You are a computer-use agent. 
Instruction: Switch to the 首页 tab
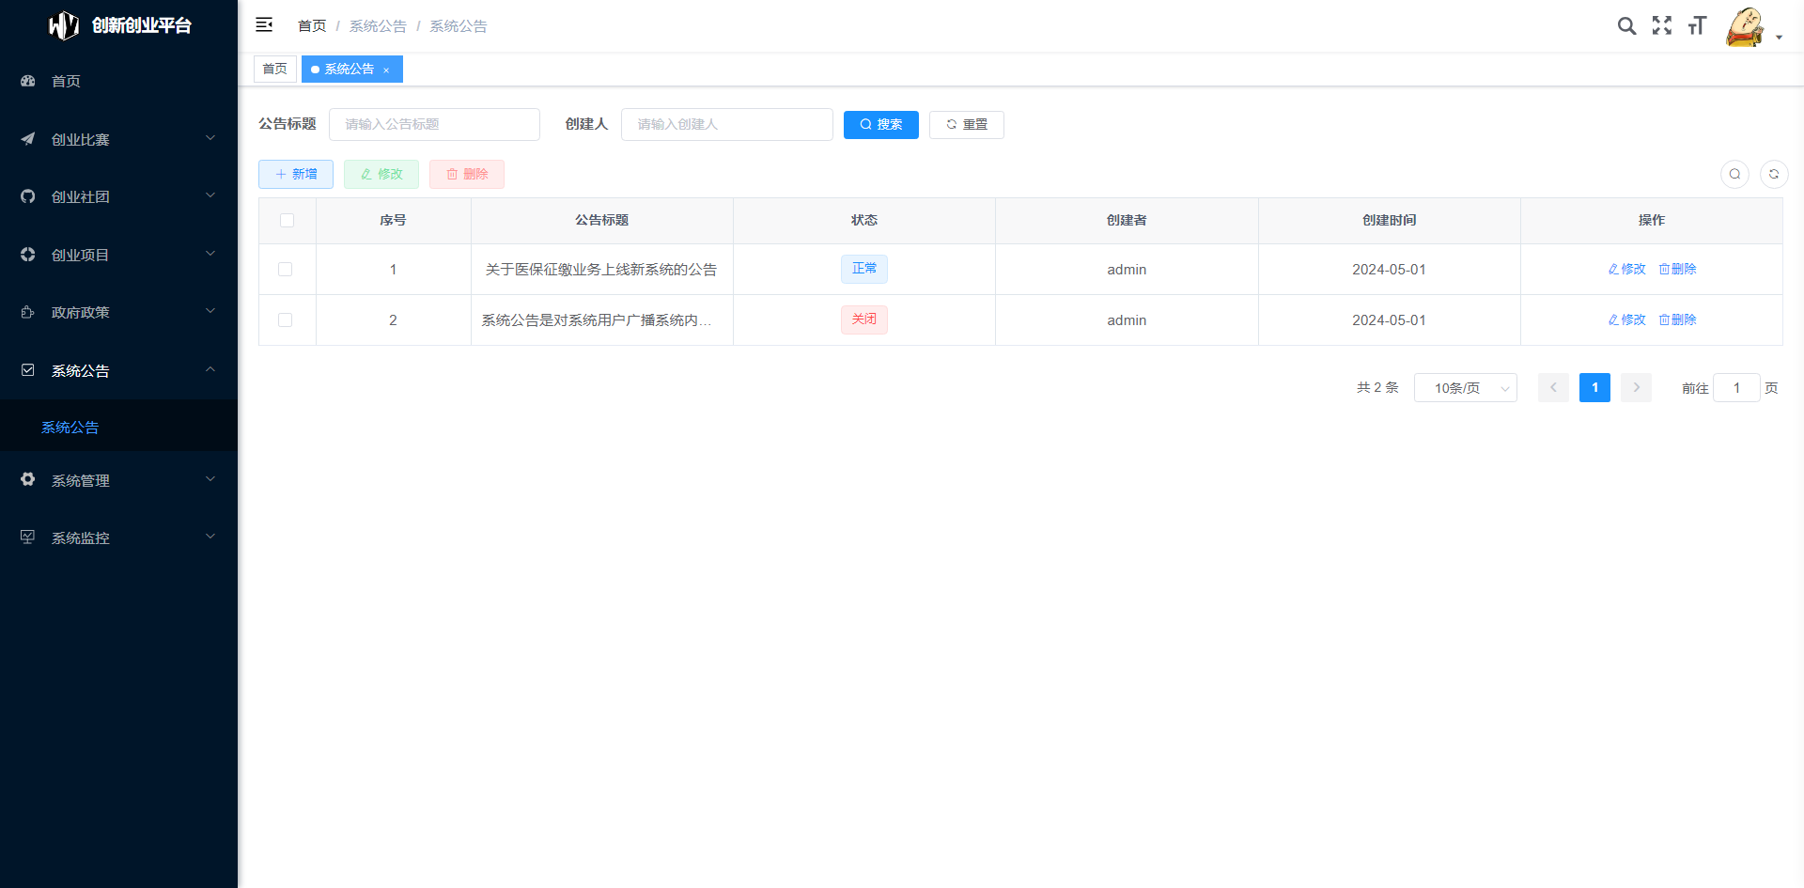pyautogui.click(x=275, y=70)
